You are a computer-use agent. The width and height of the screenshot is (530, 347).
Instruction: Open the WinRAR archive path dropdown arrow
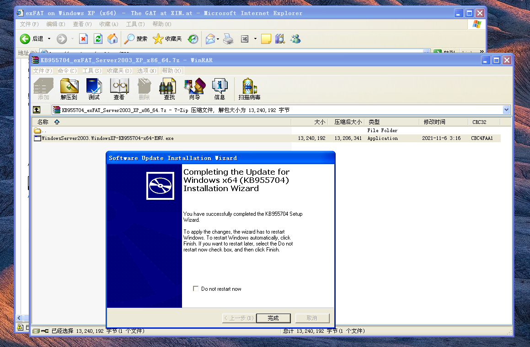coord(506,110)
